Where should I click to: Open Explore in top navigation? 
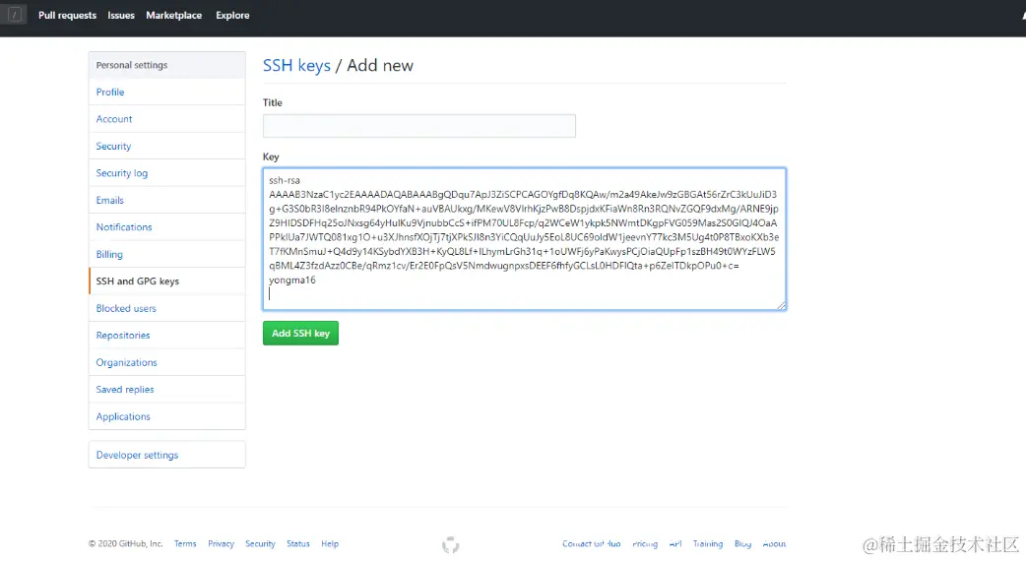click(232, 15)
